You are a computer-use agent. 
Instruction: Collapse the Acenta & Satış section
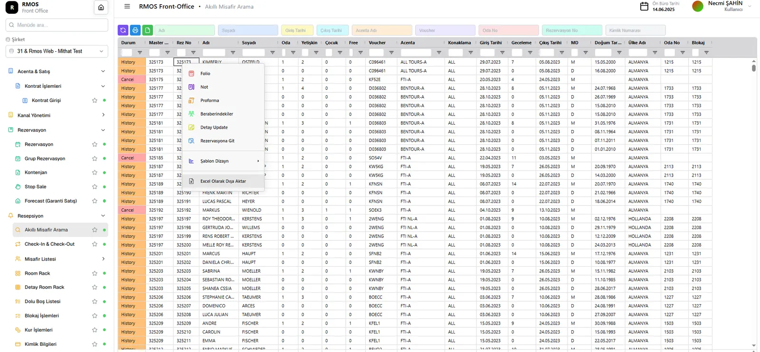103,72
